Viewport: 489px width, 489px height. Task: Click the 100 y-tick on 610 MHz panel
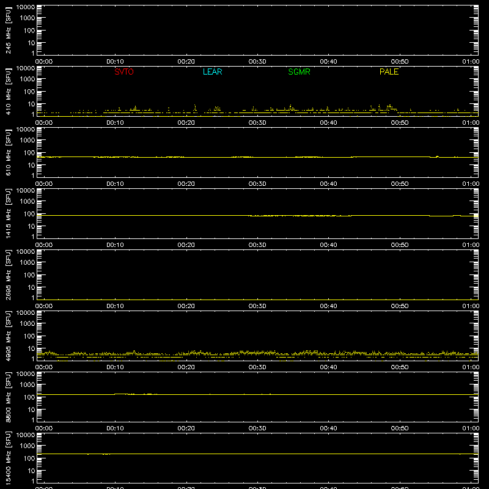point(29,153)
